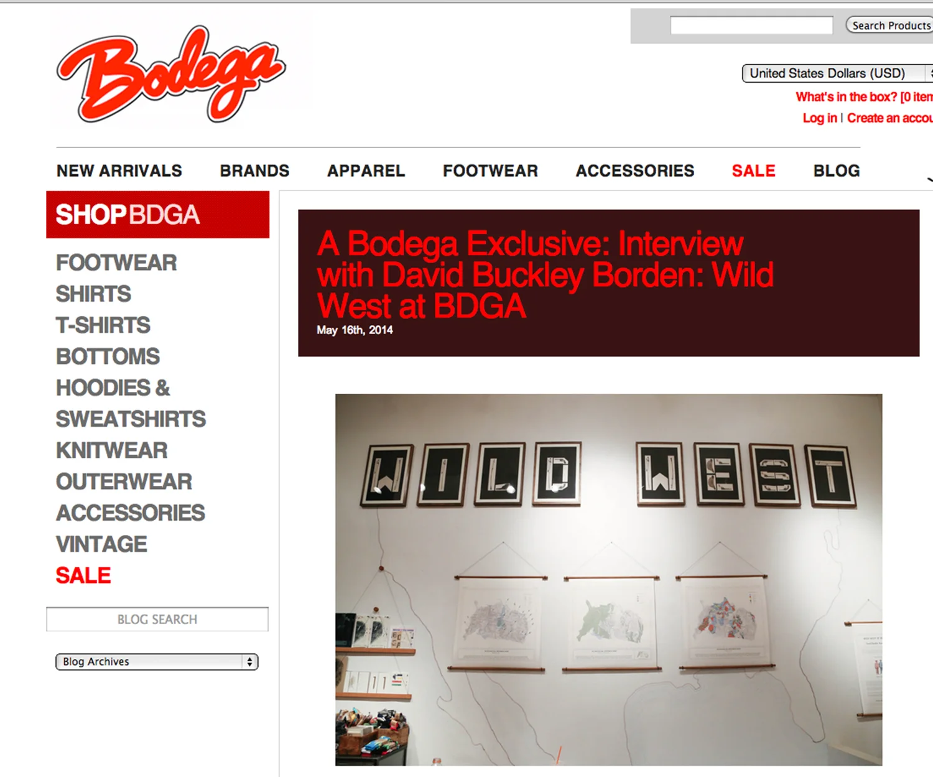The height and width of the screenshot is (777, 933).
Task: Open the NEW ARRIVALS menu item
Action: click(x=119, y=170)
